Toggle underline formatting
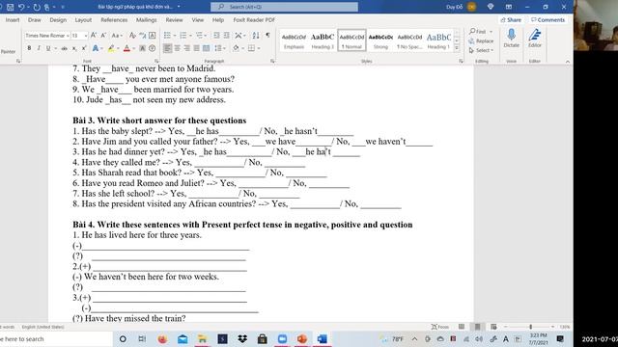618x347 pixels. click(48, 48)
